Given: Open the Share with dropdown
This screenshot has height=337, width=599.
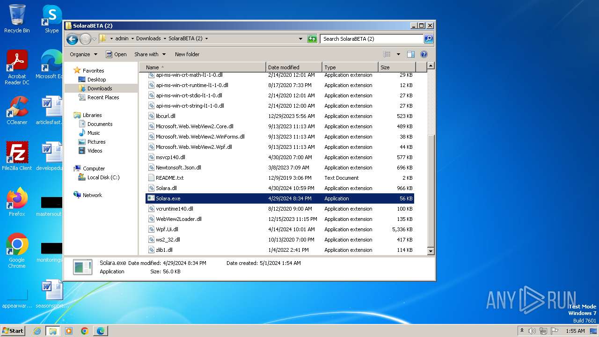Looking at the screenshot, I should [x=150, y=54].
